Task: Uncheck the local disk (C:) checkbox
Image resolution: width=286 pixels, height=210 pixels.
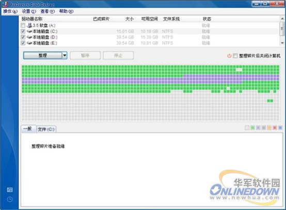Action: (x=23, y=31)
